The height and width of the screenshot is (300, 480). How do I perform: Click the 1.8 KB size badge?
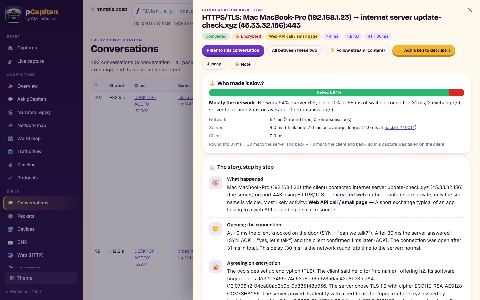(x=353, y=36)
